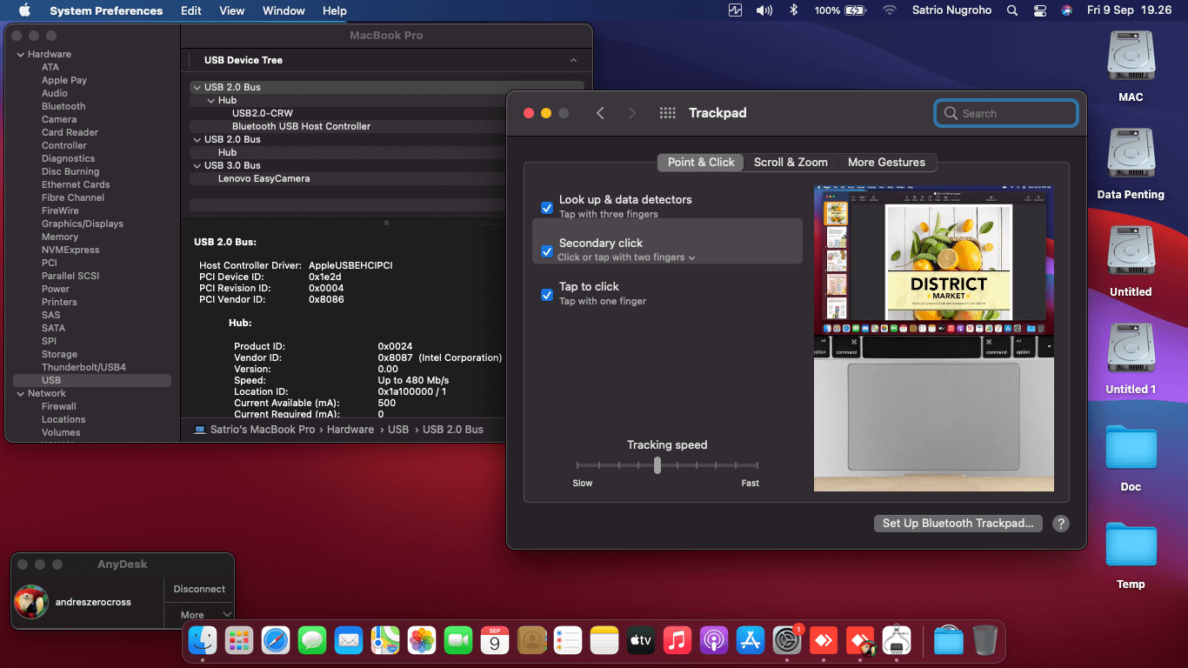Select Data Penting drive on desktop
The image size is (1188, 668).
tap(1131, 163)
